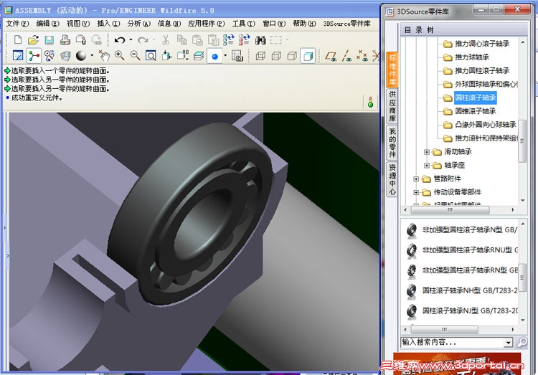Expand the 滑动轴承 tree node

click(x=427, y=152)
